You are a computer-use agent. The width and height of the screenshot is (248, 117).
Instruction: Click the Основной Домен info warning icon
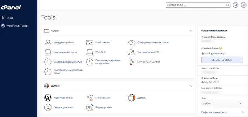coord(221,48)
